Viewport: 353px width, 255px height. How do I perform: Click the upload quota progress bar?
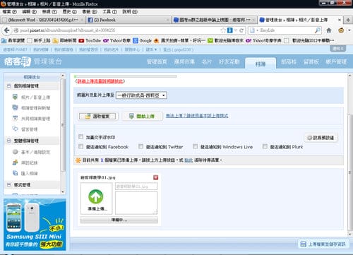[125, 76]
